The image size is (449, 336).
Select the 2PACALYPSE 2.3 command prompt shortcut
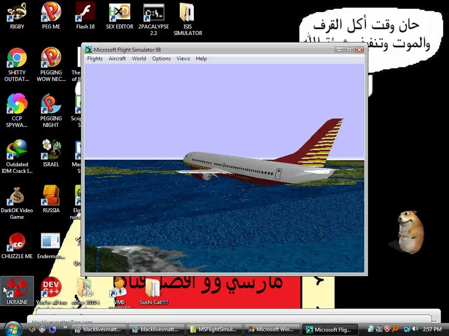(154, 19)
